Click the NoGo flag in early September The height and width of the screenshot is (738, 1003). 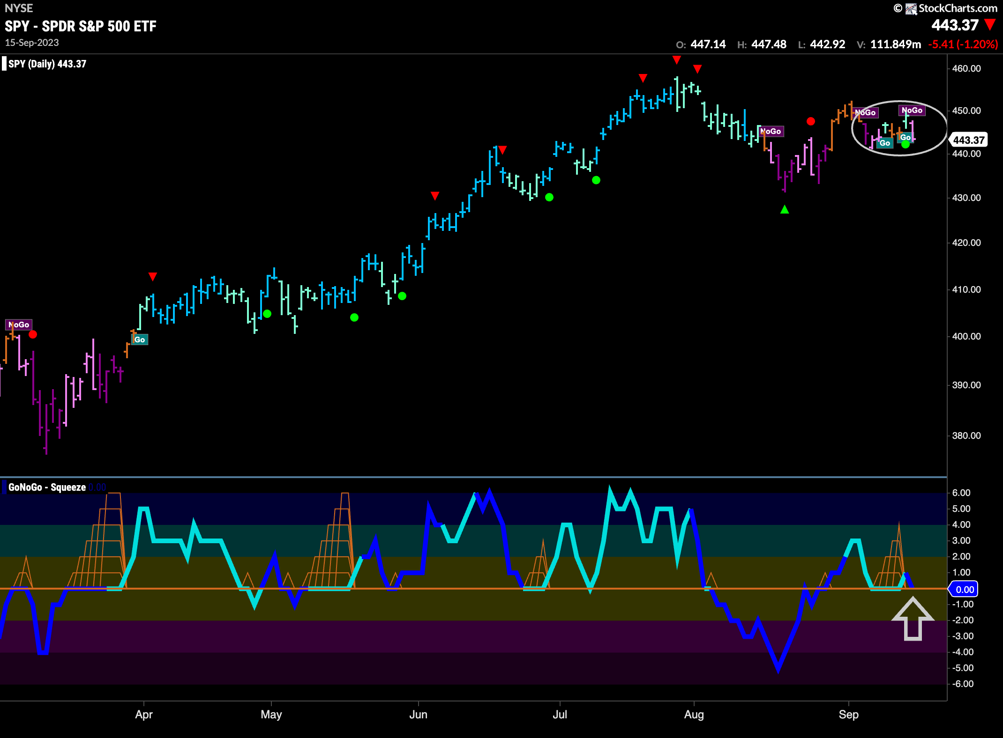click(x=865, y=112)
